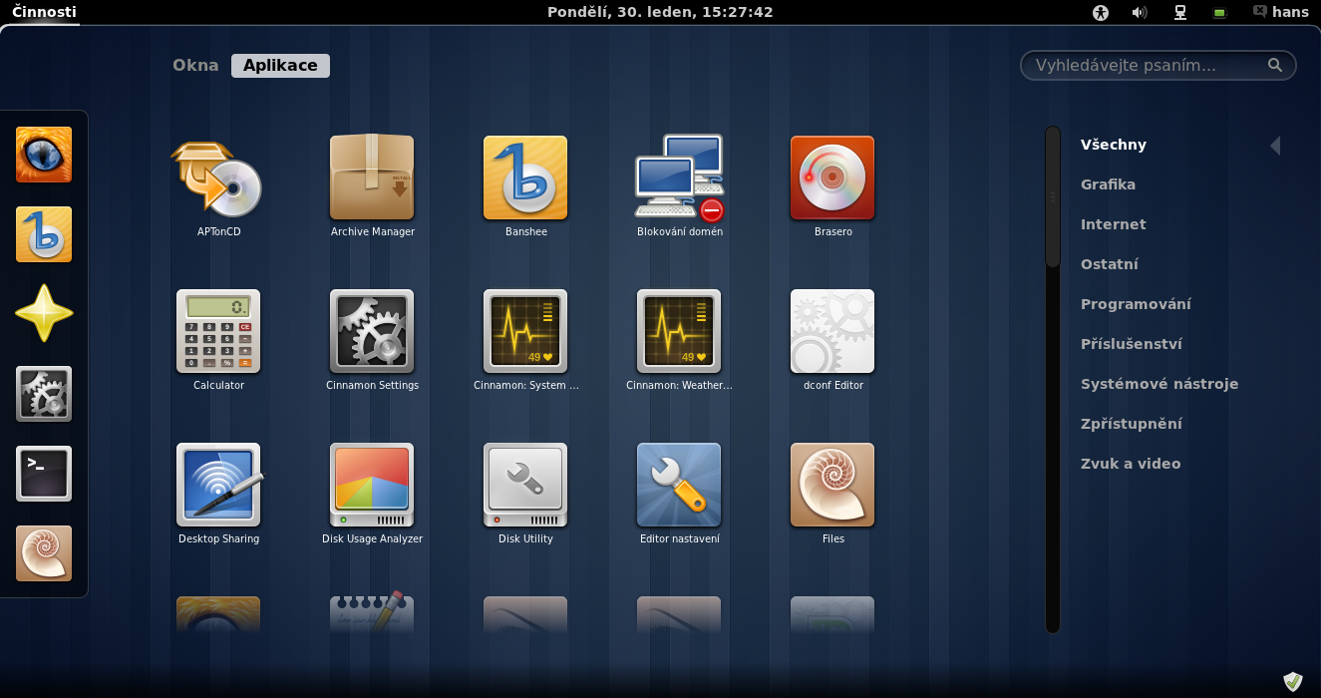Filter apps by Zvuk a video
This screenshot has width=1321, height=698.
1131,464
